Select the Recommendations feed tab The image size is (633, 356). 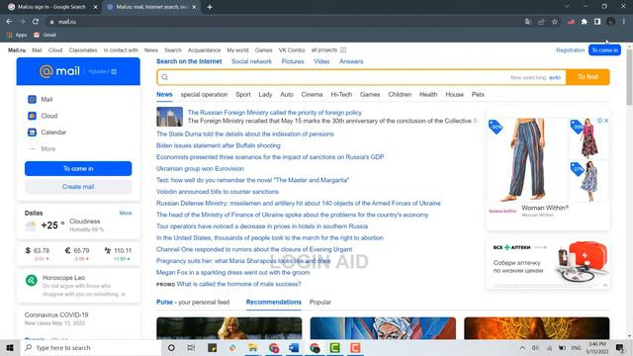(273, 302)
